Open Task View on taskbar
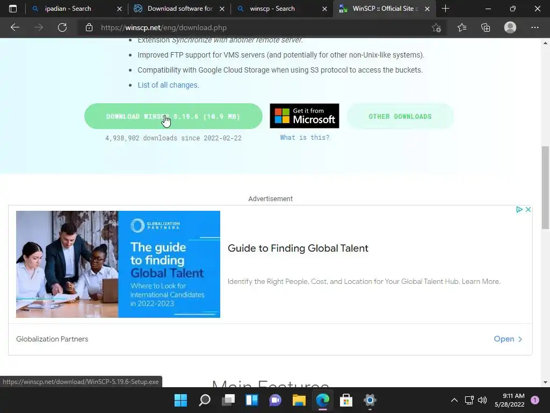This screenshot has width=550, height=413. (x=228, y=400)
